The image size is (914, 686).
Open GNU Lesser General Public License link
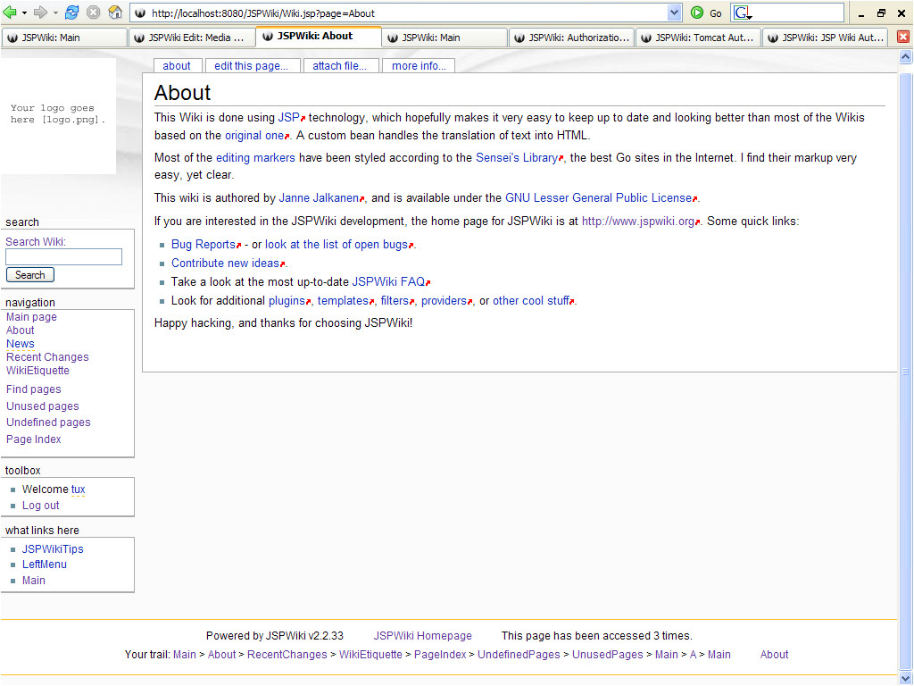point(601,197)
